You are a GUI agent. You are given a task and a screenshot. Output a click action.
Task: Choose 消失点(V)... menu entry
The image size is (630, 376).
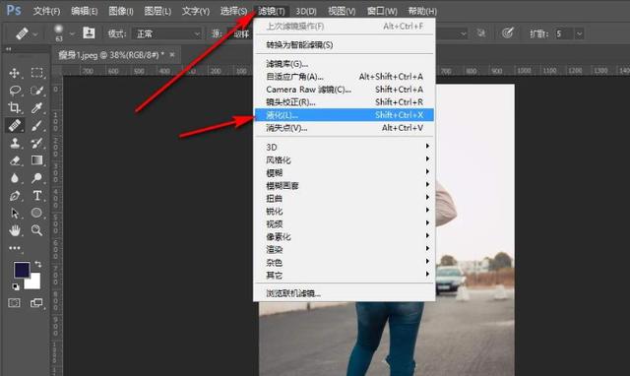coord(344,128)
